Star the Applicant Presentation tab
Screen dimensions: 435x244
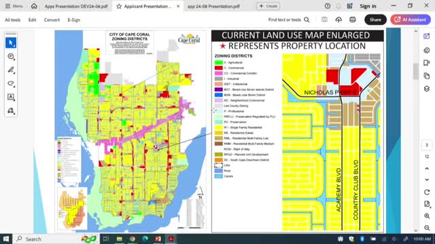coord(119,6)
